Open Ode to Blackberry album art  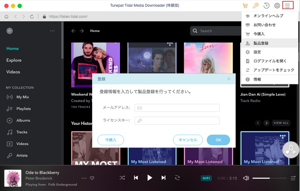(x=13, y=178)
